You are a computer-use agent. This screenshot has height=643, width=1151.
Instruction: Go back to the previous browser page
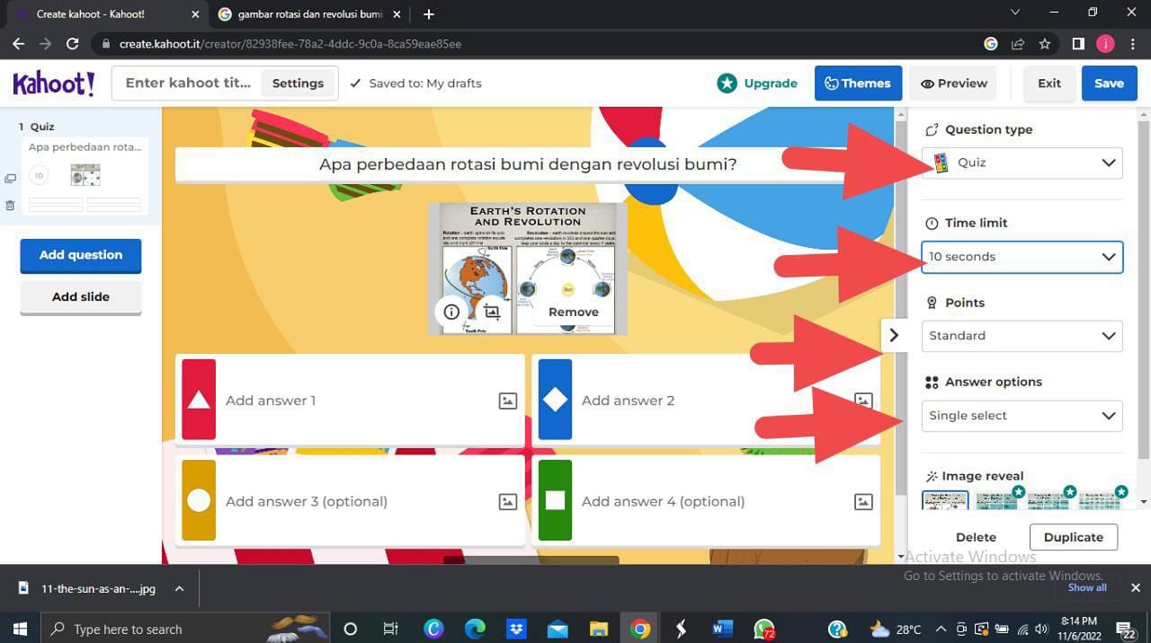[18, 43]
